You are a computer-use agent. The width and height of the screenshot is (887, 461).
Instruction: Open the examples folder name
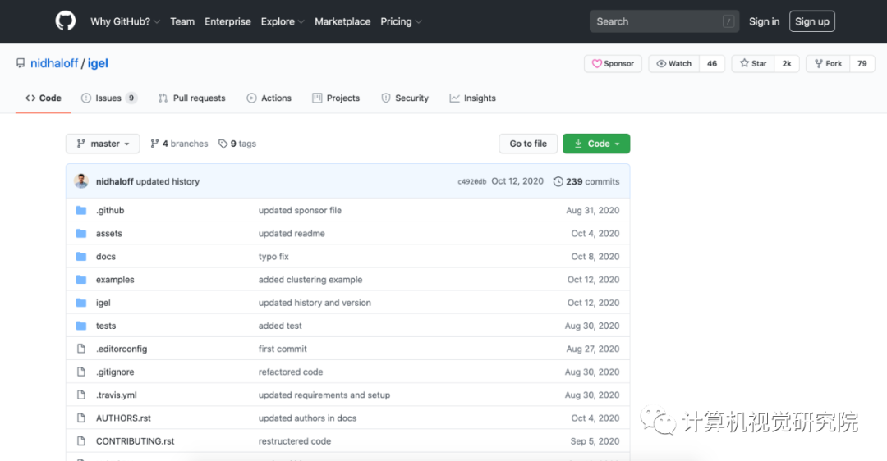point(116,280)
